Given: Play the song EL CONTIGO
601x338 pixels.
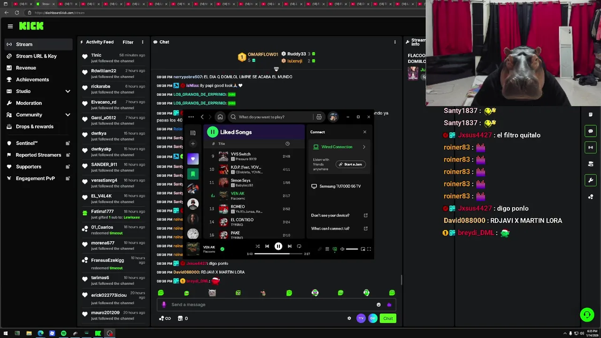Looking at the screenshot, I should 254,222.
